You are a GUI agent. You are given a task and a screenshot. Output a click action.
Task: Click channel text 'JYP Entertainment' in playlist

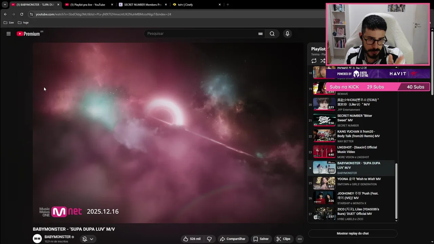(x=349, y=110)
